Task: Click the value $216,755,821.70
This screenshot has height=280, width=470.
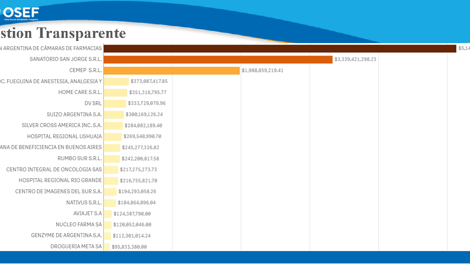Action: (x=138, y=180)
